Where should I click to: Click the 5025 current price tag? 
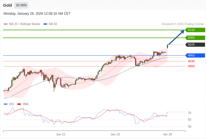[195, 45]
